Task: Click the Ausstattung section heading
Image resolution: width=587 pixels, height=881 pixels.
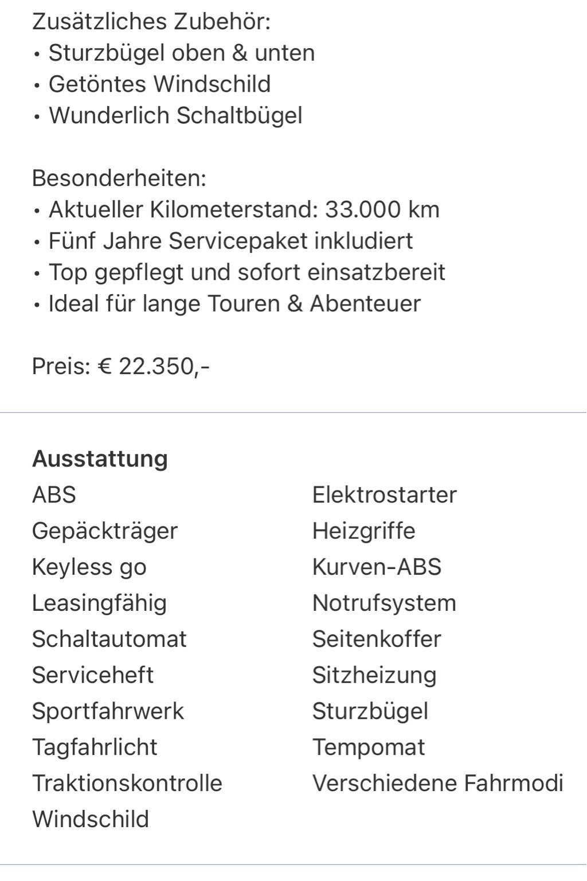Action: pos(100,459)
